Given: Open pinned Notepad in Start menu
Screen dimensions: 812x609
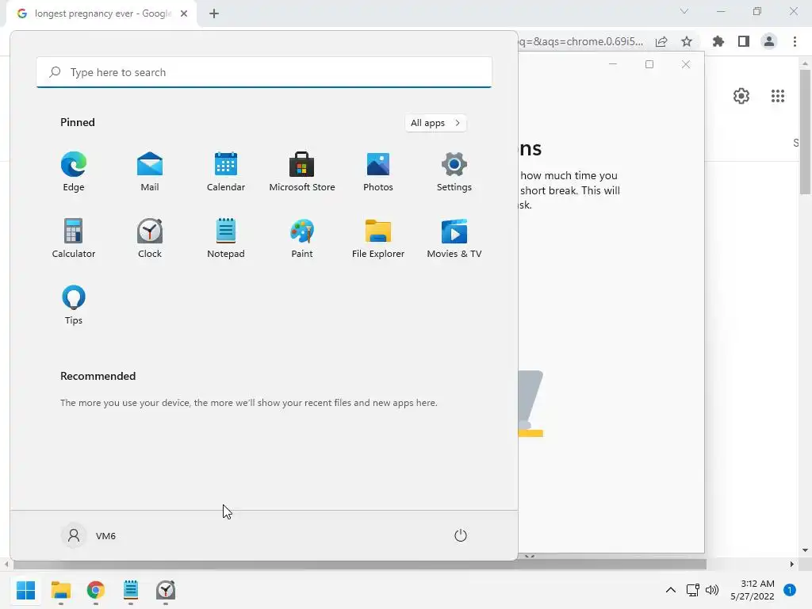Looking at the screenshot, I should [226, 238].
